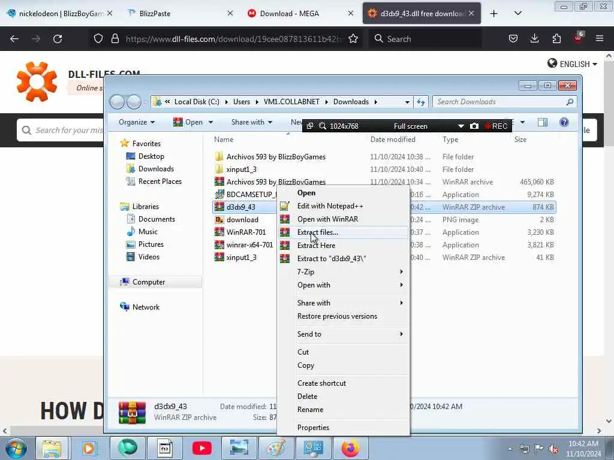The image size is (614, 460).
Task: Open Bandicam Full screen mode dropdown
Action: 460,126
